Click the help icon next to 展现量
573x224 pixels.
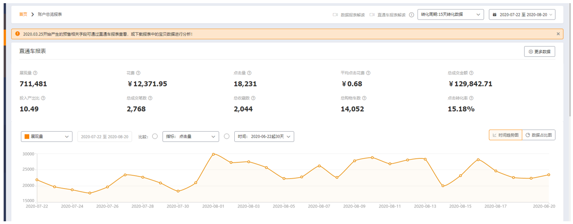click(x=35, y=73)
